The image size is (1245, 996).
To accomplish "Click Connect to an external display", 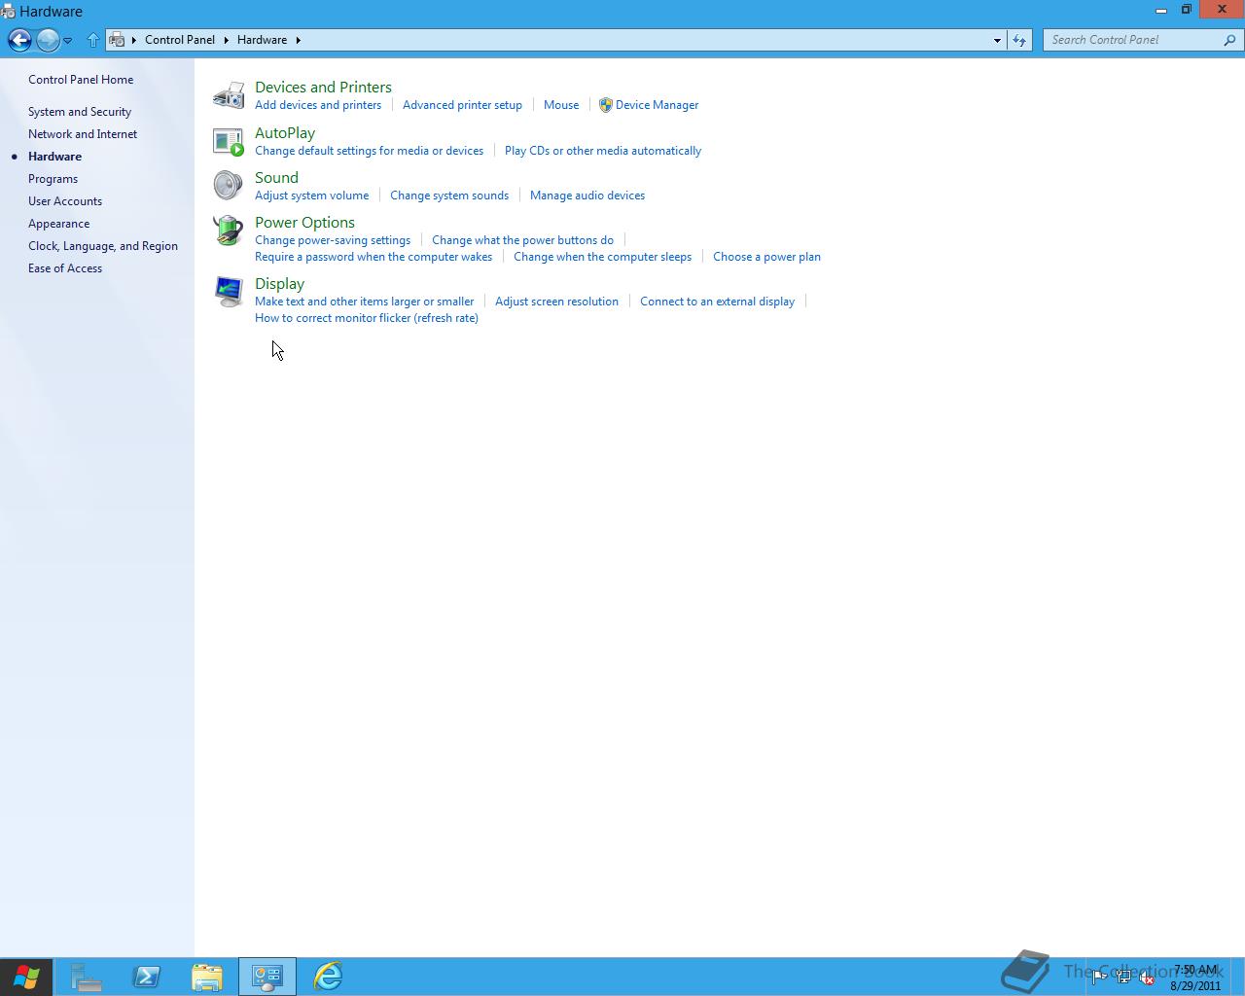I will pos(717,302).
